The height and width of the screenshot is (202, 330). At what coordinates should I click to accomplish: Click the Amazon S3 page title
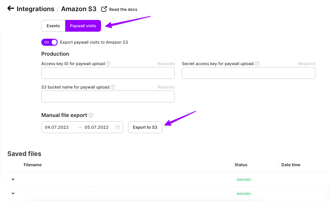point(79,9)
